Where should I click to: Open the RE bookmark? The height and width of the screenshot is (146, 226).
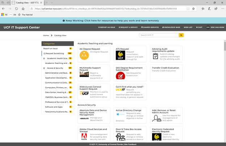(4, 15)
